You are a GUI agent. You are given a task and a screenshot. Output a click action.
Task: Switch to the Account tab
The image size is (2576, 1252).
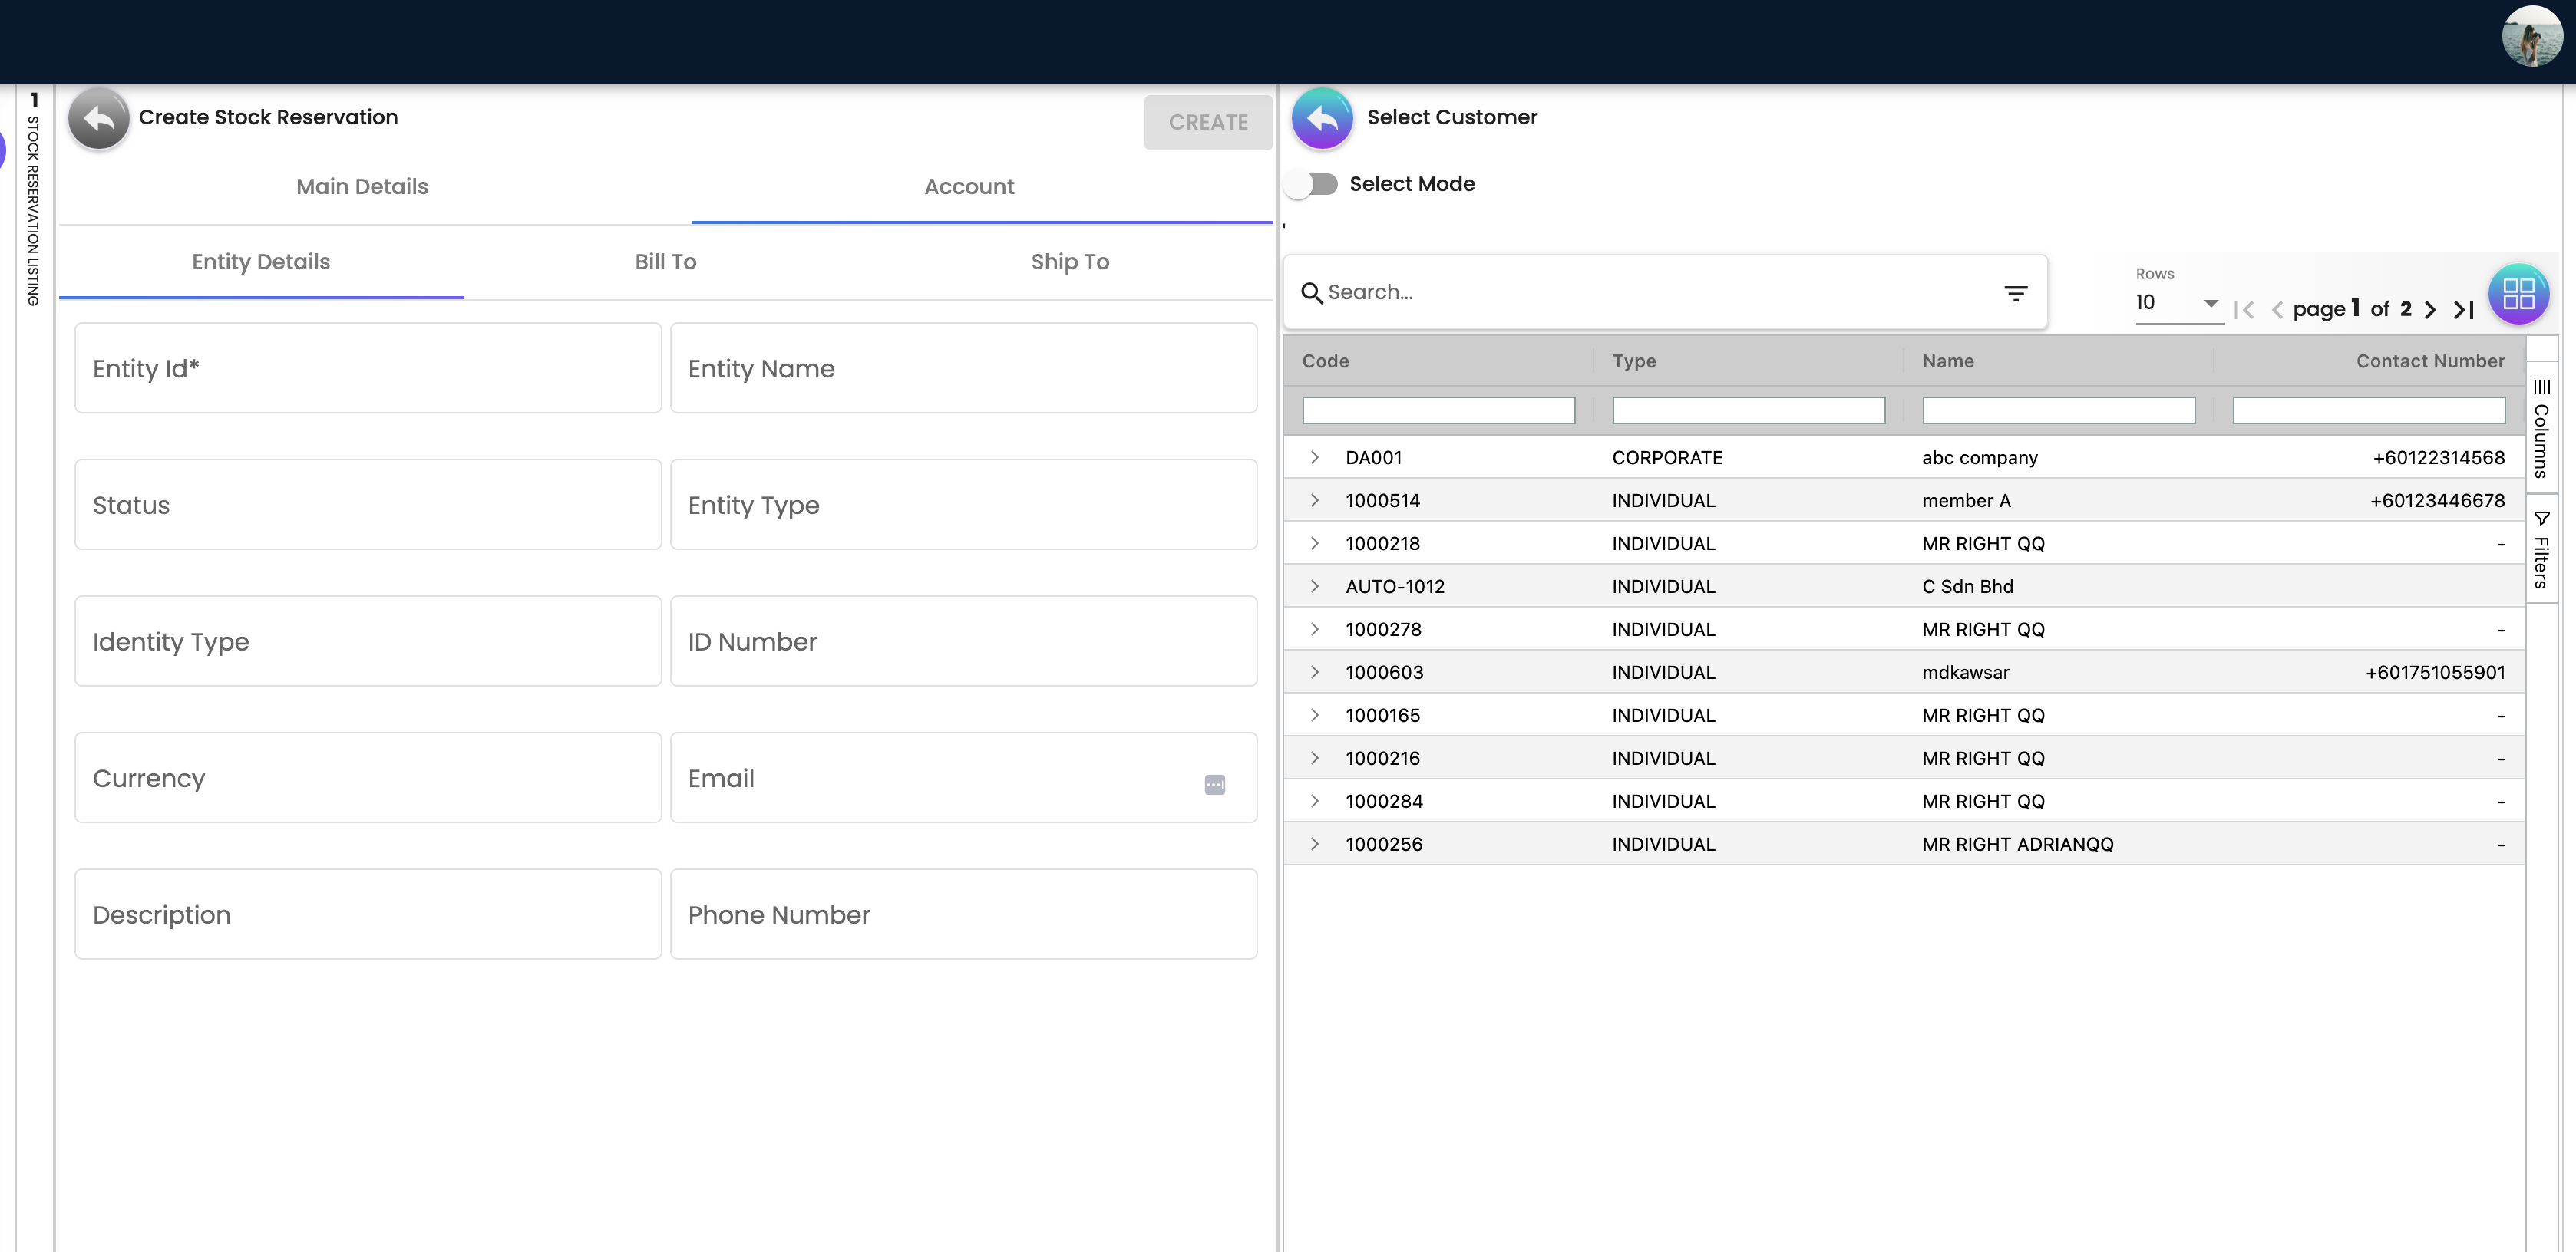tap(969, 187)
